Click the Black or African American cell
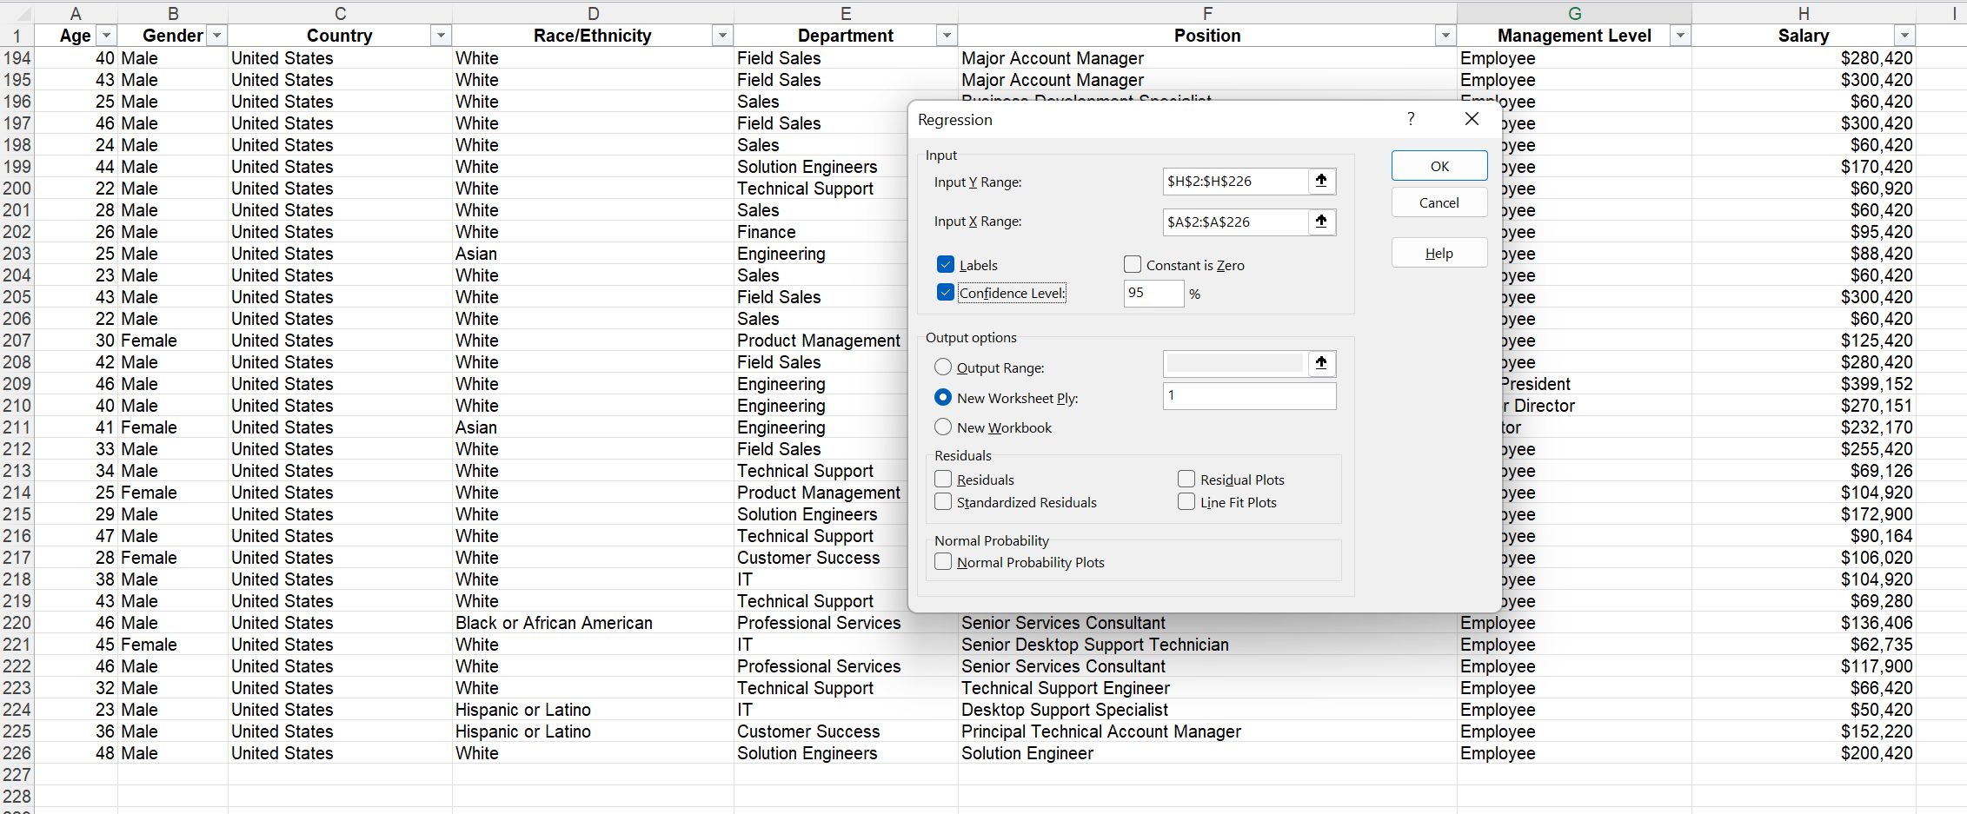The height and width of the screenshot is (814, 1967). [593, 623]
